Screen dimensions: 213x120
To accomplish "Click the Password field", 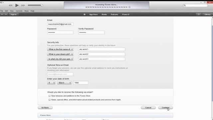I will [x=60, y=32].
